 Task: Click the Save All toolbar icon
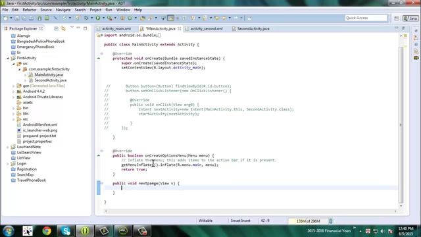click(x=24, y=18)
